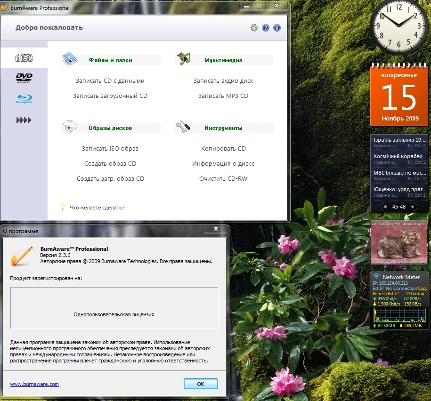Open the four-arrows sidebar tab
The height and width of the screenshot is (401, 431).
pos(24,120)
